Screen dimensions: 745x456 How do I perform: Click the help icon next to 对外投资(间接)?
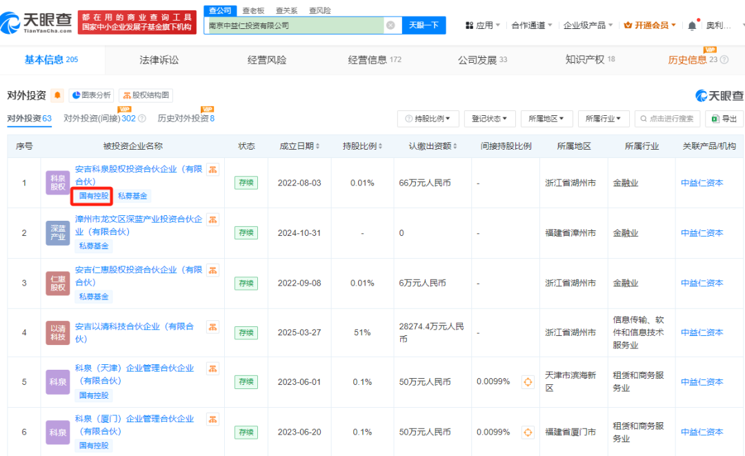coord(141,118)
